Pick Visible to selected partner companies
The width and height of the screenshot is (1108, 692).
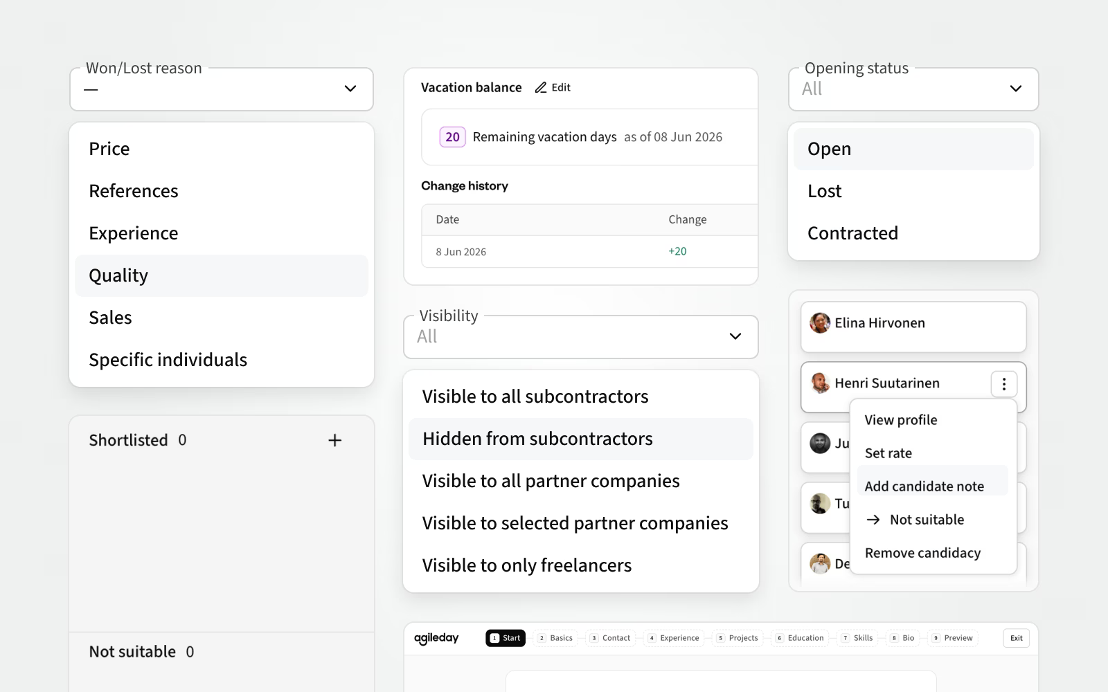pyautogui.click(x=580, y=523)
